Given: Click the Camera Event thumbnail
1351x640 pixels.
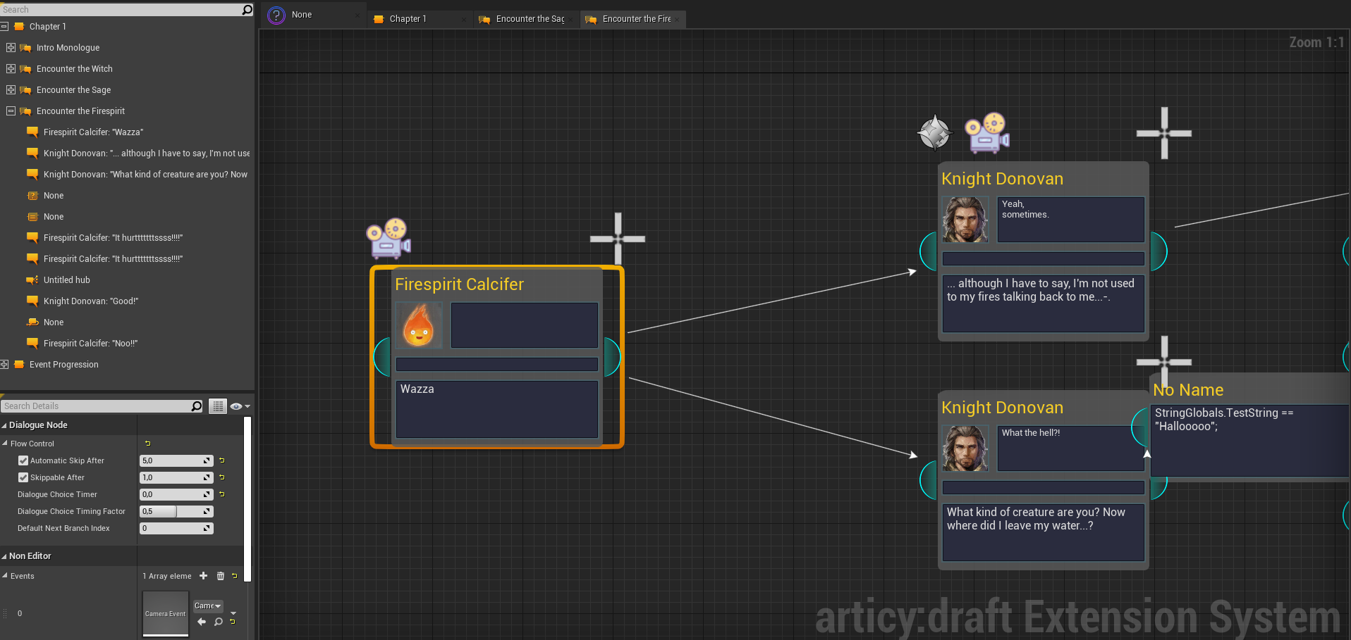Looking at the screenshot, I should [x=166, y=613].
